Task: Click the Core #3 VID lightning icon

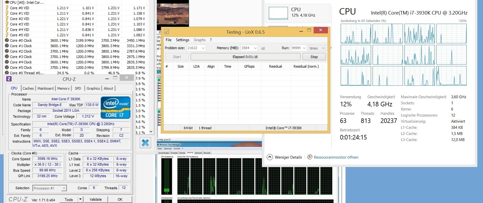Action: tap(7, 24)
